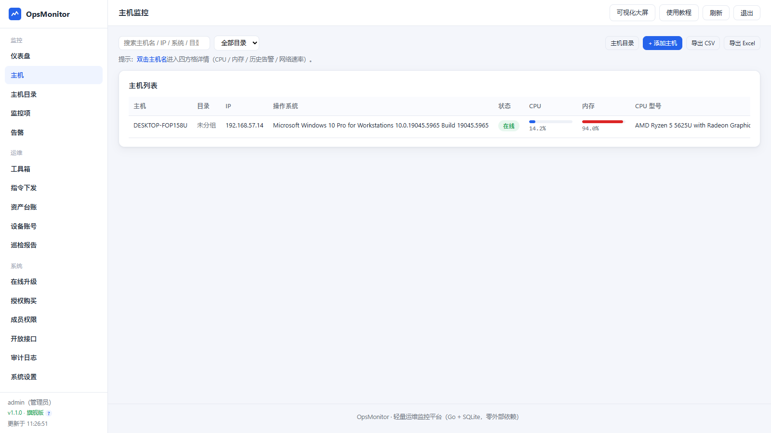This screenshot has height=433, width=771.
Task: Open the 全部目录 directory dropdown
Action: coord(237,43)
